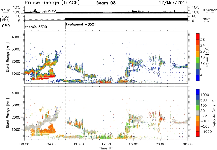The image size is (217, 150).
Task: Click the dashed CPID-change line in power panel
Action: 65,57
